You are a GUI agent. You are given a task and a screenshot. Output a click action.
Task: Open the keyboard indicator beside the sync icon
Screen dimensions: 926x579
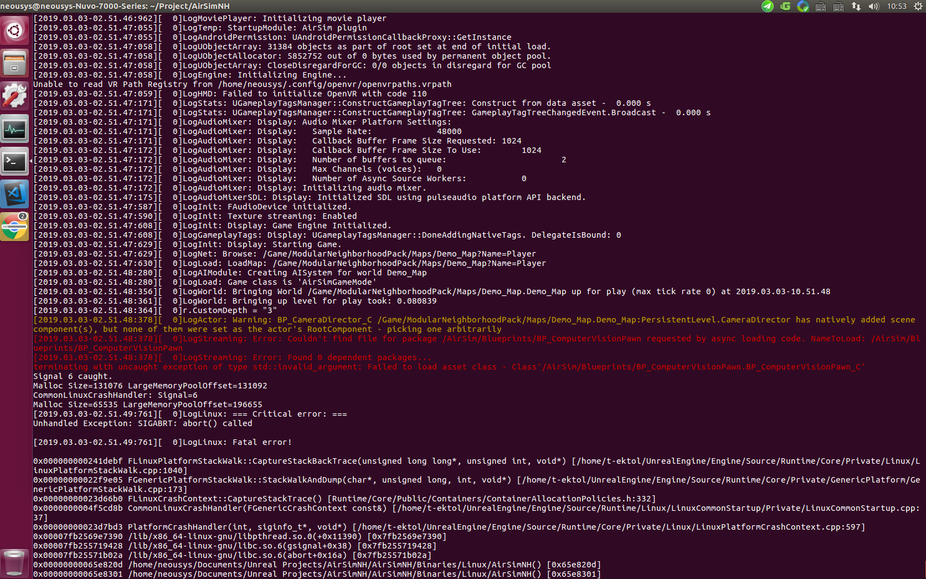pyautogui.click(x=821, y=7)
